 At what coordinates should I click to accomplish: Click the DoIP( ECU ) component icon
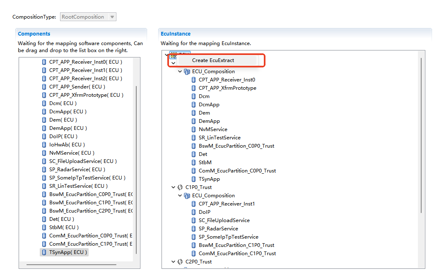[44, 136]
